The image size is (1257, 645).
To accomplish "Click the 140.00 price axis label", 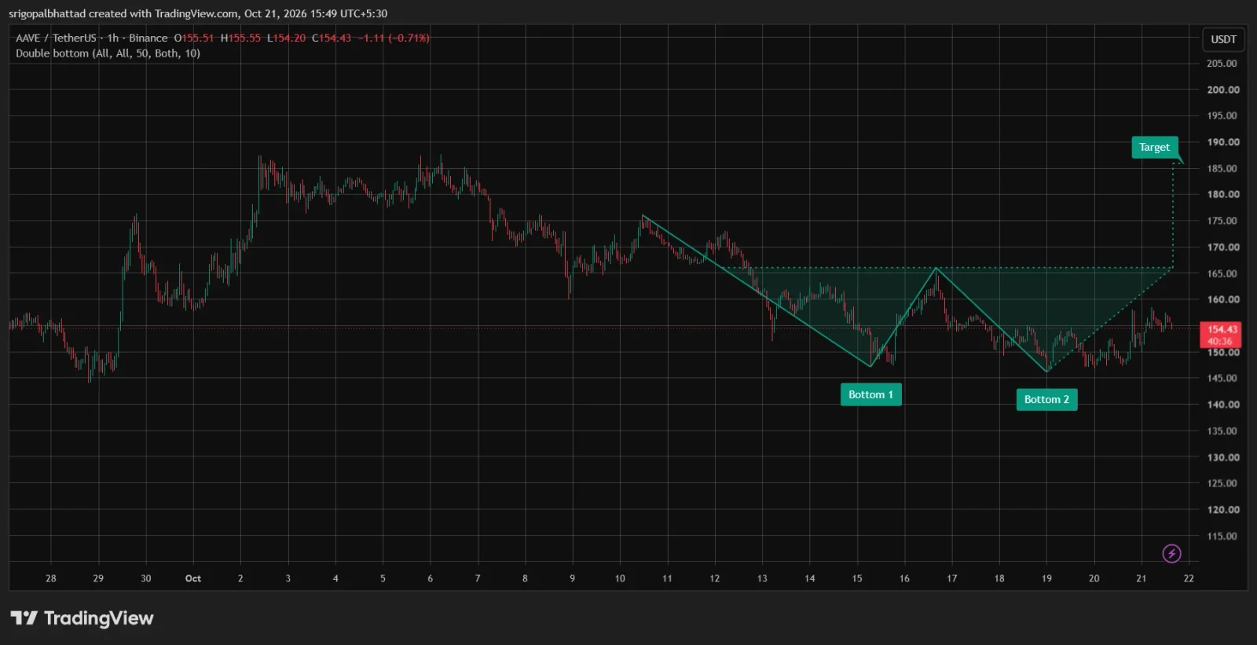I will [1222, 405].
